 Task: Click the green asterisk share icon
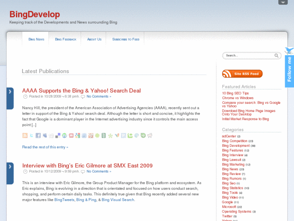click(110, 135)
